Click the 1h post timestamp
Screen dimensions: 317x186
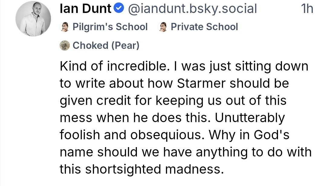307,9
